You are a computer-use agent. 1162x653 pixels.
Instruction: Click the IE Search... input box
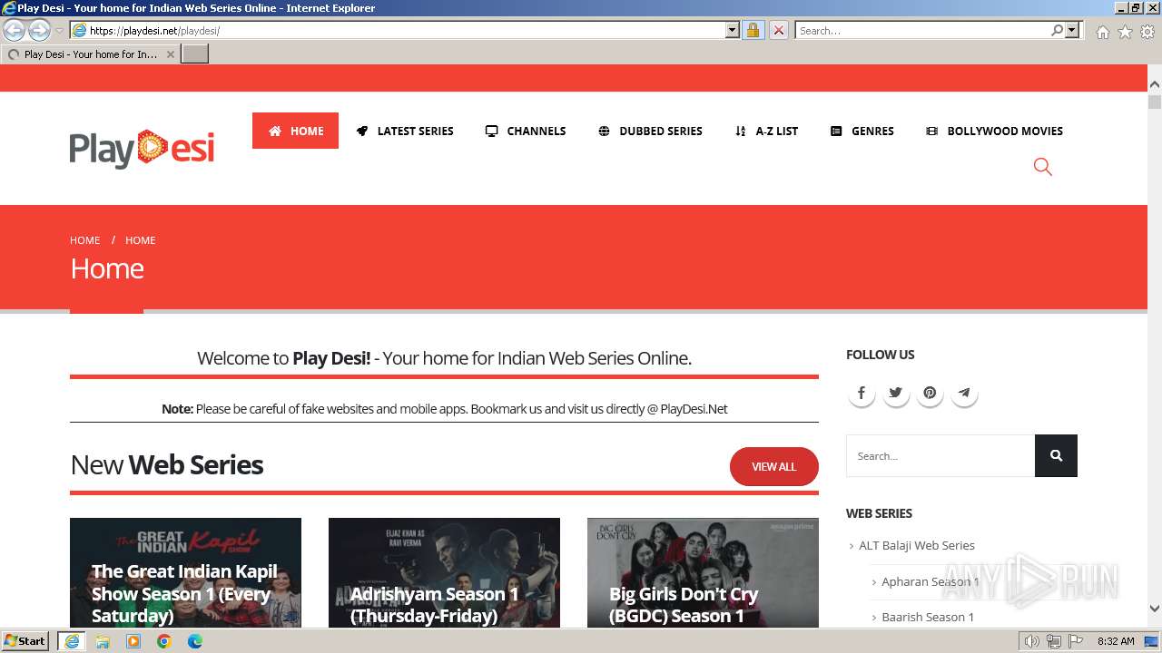(x=923, y=30)
